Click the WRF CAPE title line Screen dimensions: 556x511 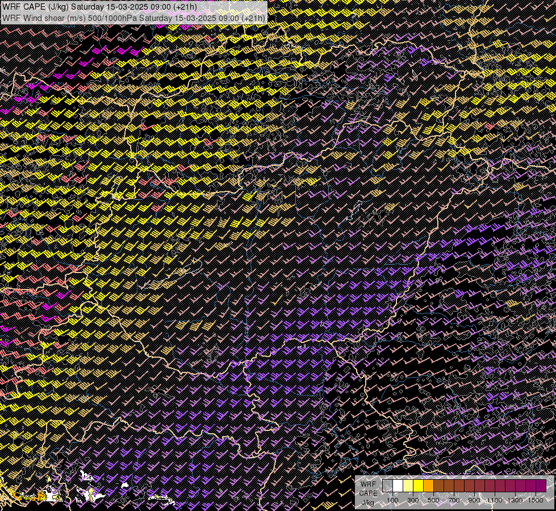point(99,7)
